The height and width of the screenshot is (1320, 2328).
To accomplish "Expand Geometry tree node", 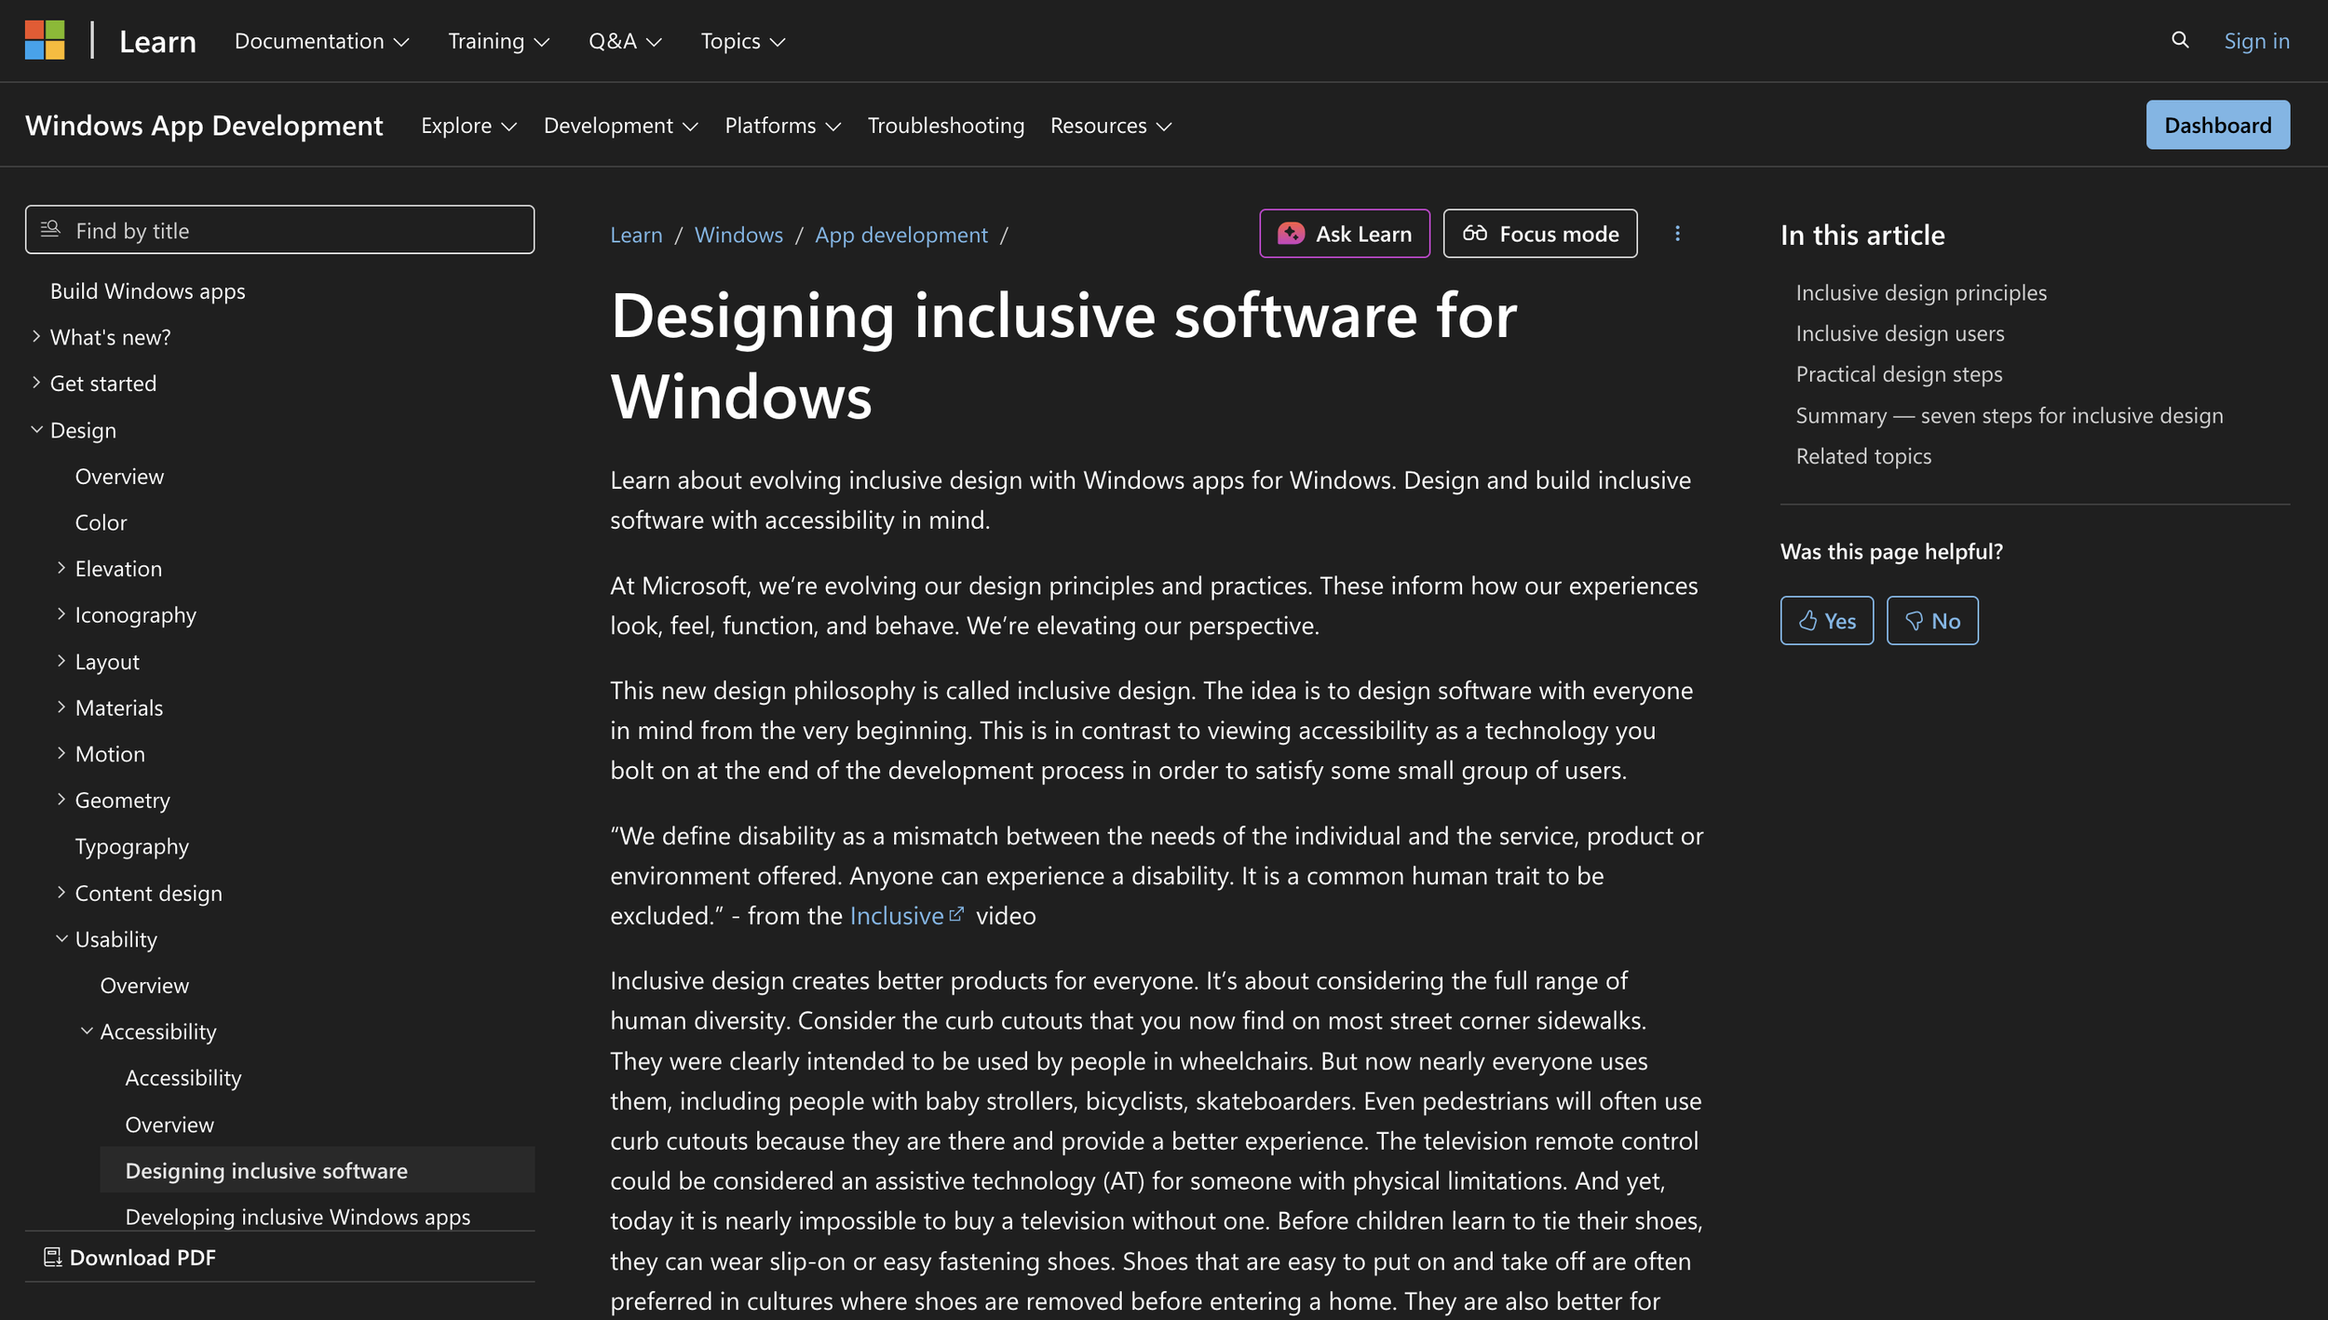I will pos(61,800).
